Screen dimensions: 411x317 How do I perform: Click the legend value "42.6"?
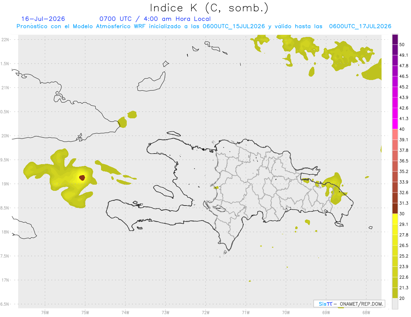click(x=404, y=108)
